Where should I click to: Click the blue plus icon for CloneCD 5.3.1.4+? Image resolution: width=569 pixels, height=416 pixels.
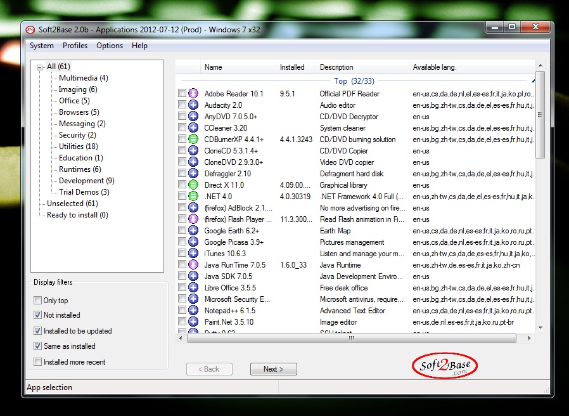point(193,150)
